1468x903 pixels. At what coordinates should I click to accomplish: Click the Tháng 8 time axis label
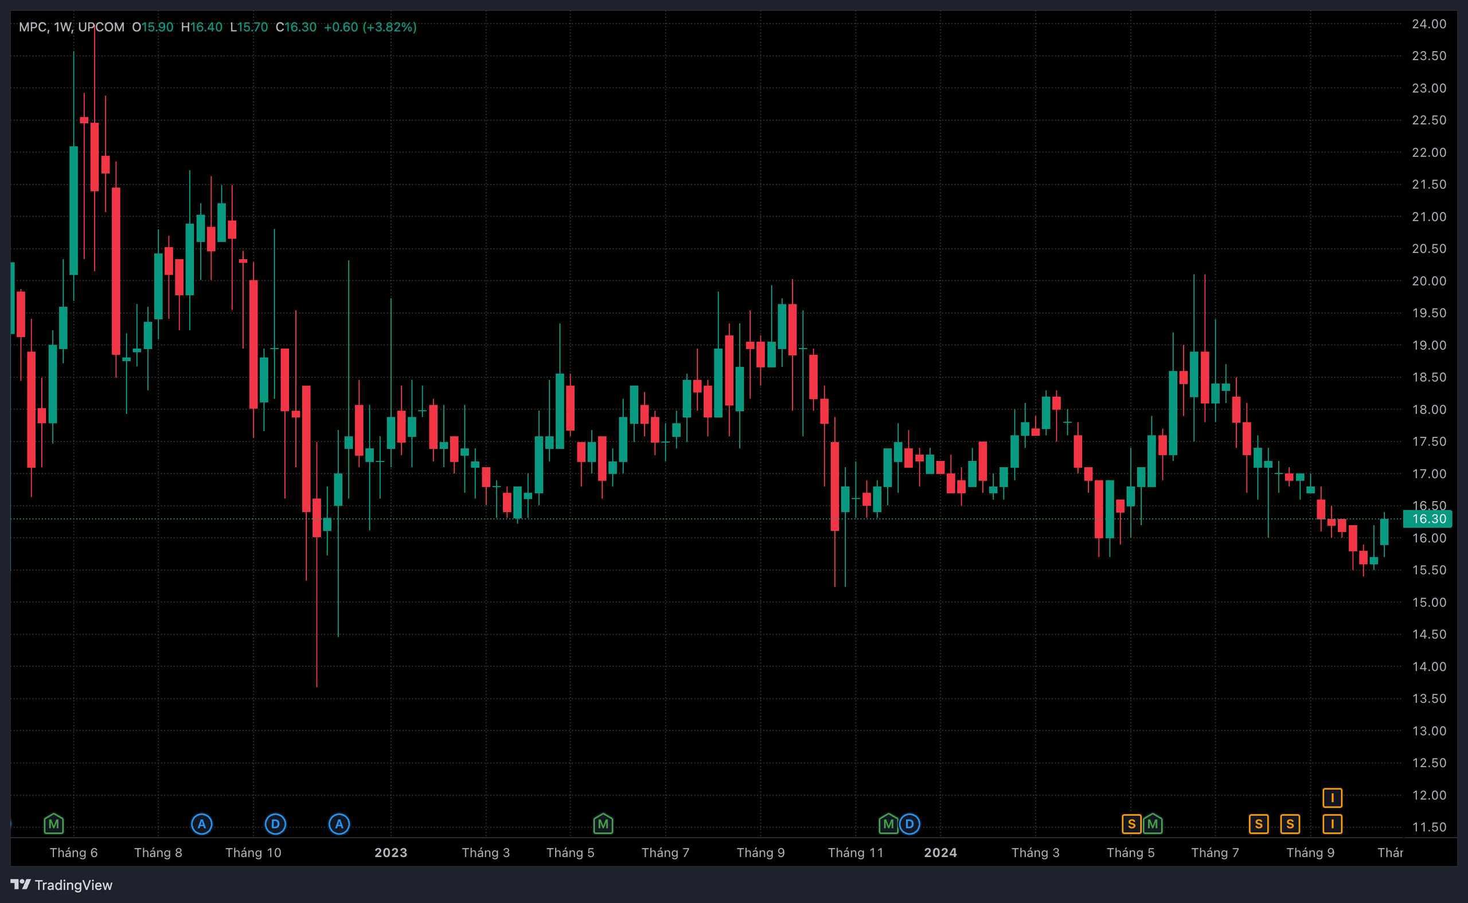158,853
